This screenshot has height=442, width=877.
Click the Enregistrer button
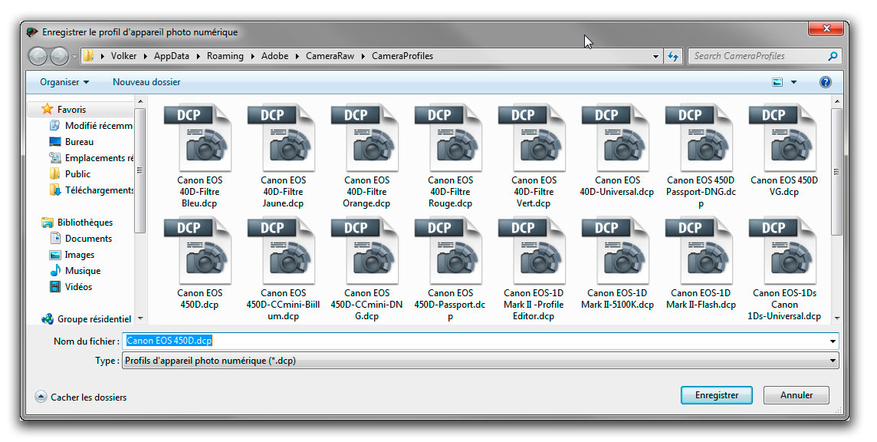click(717, 395)
